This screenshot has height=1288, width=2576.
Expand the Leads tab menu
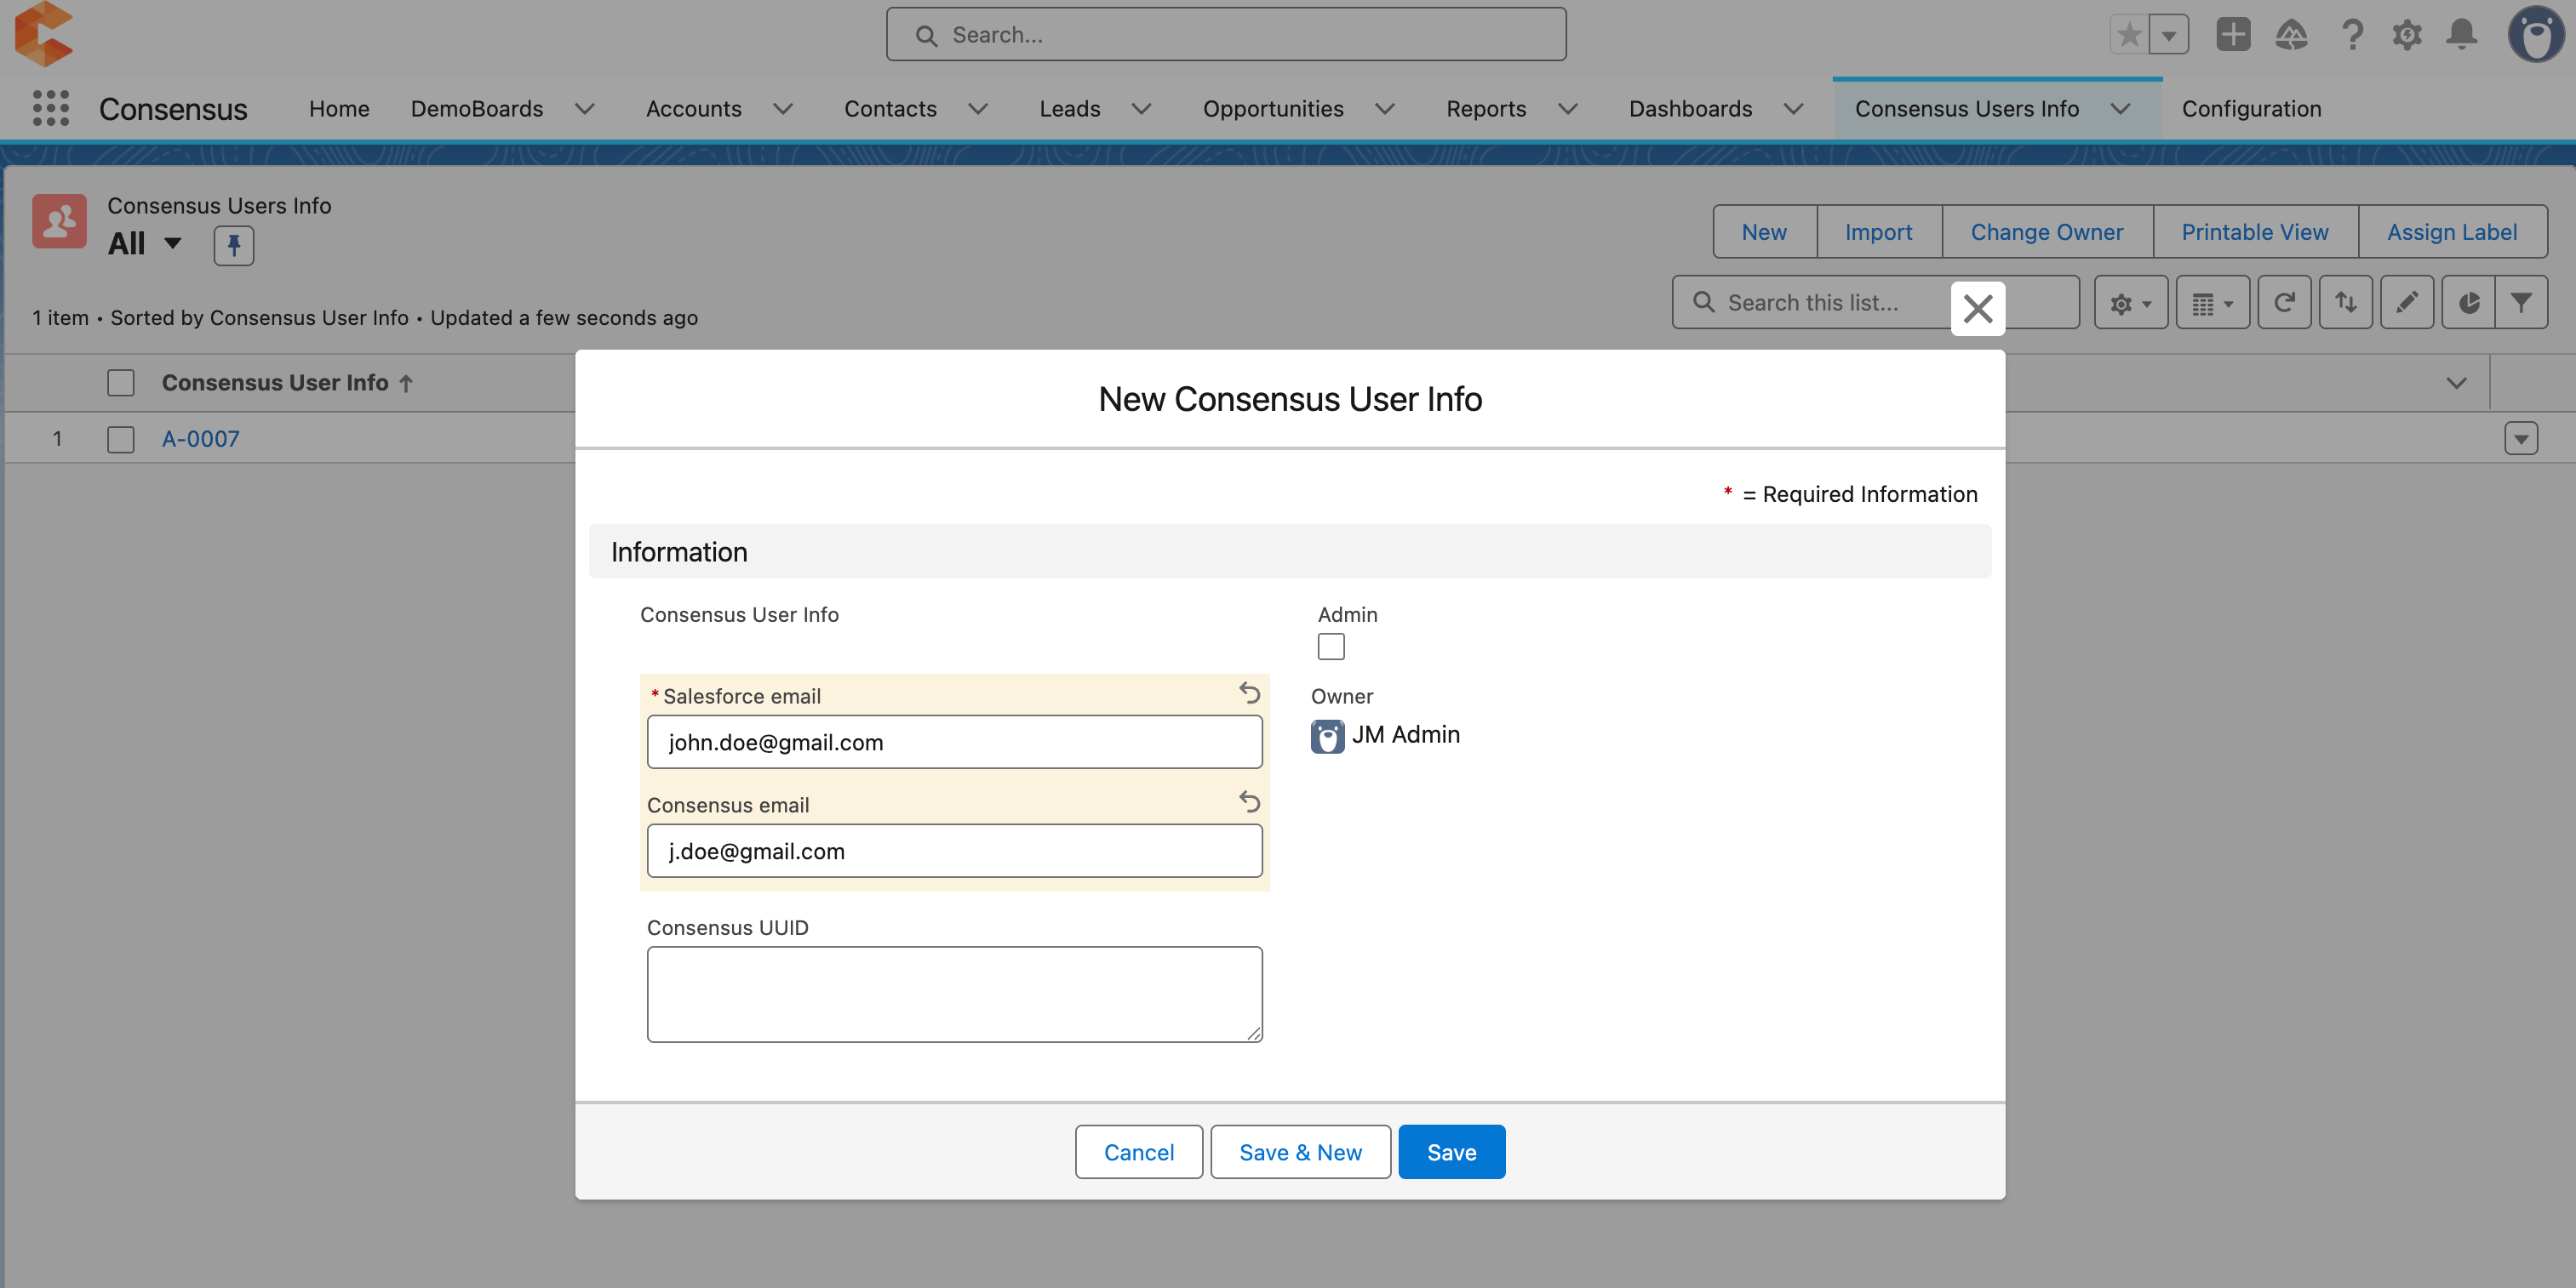(x=1142, y=109)
